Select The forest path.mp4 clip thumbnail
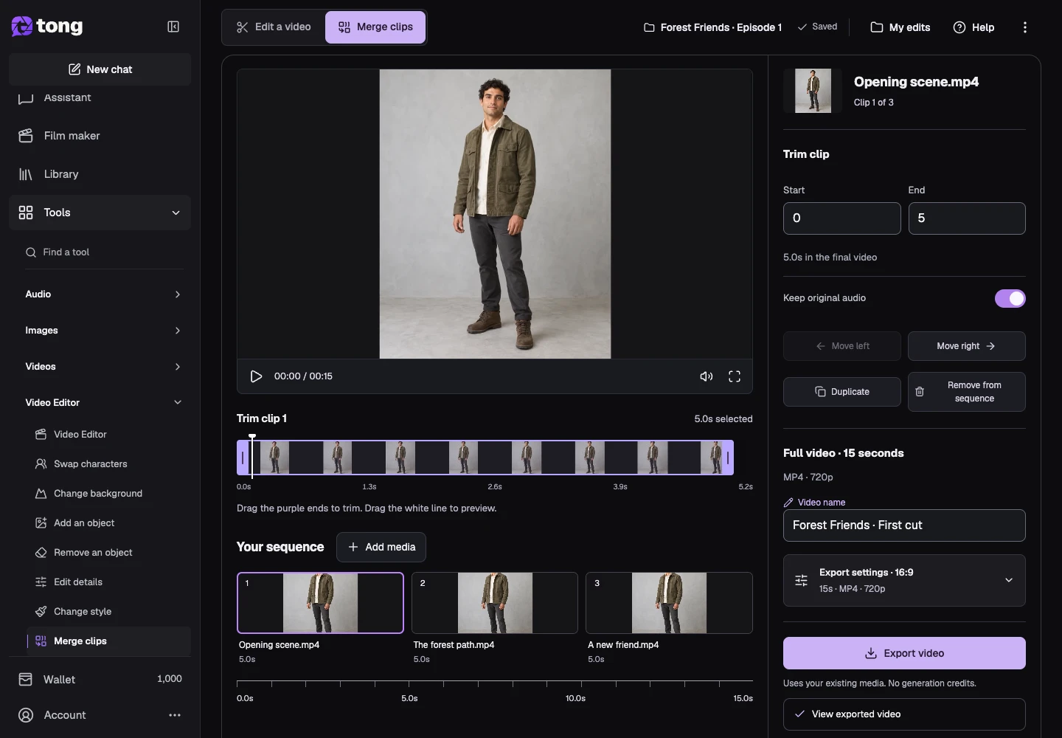Image resolution: width=1062 pixels, height=738 pixels. 495,603
